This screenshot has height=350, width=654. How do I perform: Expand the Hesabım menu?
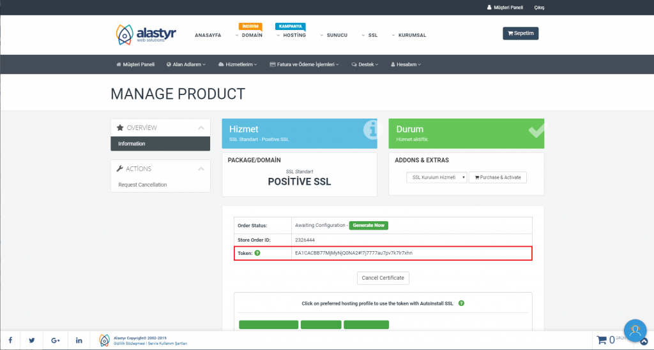pos(406,64)
